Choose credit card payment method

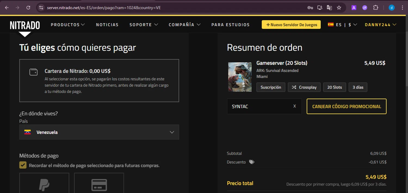99,183
